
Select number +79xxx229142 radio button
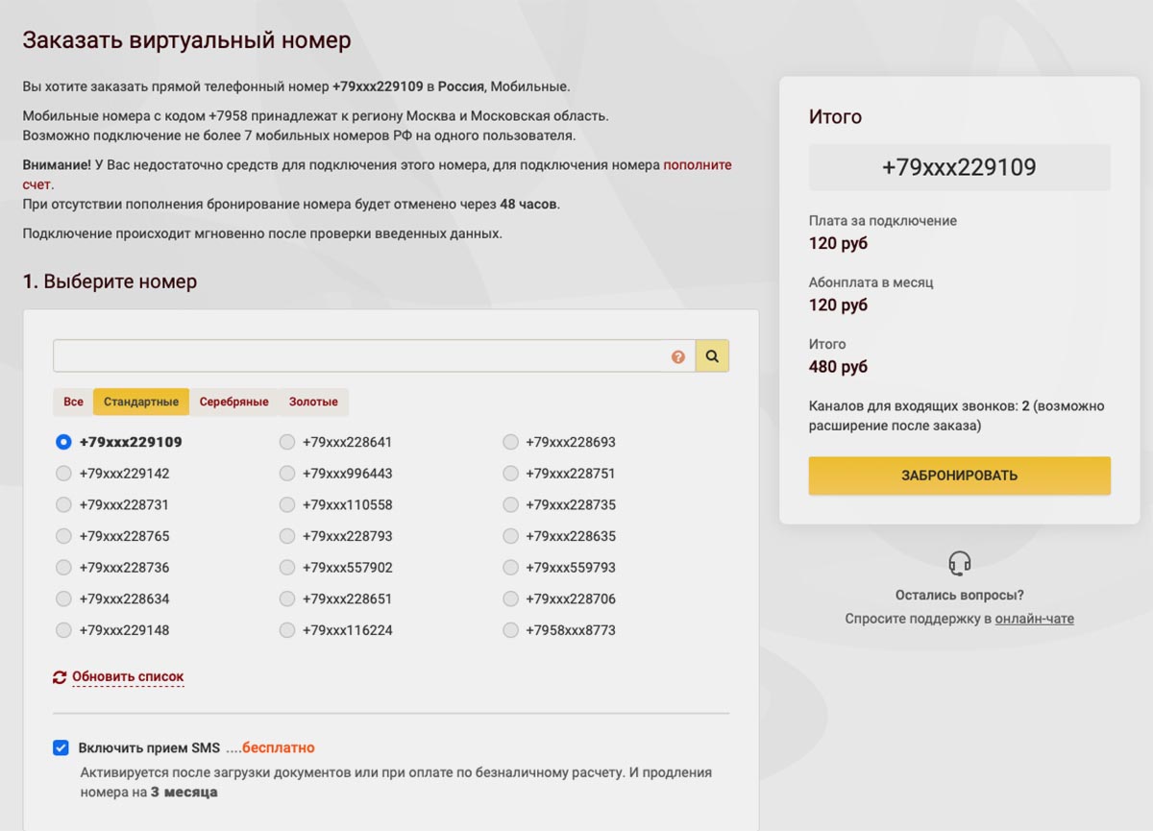click(x=63, y=474)
